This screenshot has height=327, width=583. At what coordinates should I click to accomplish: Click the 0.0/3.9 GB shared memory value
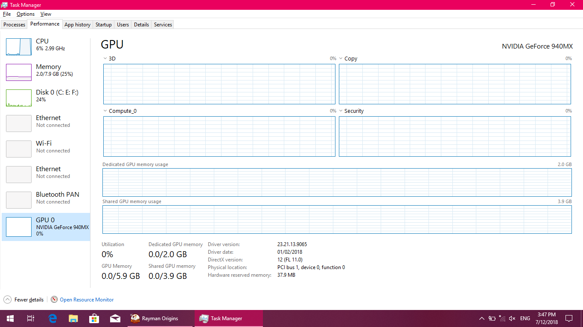pyautogui.click(x=168, y=276)
